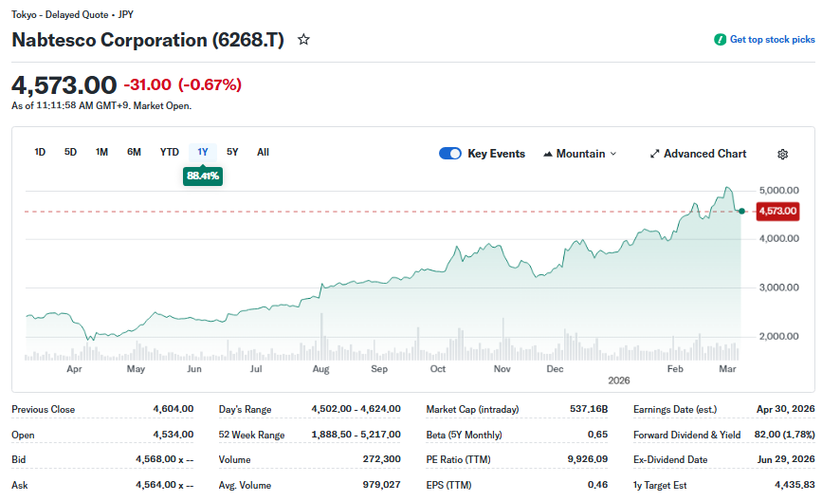
Task: Click the Apr 30, 2026 earnings date
Action: point(786,409)
